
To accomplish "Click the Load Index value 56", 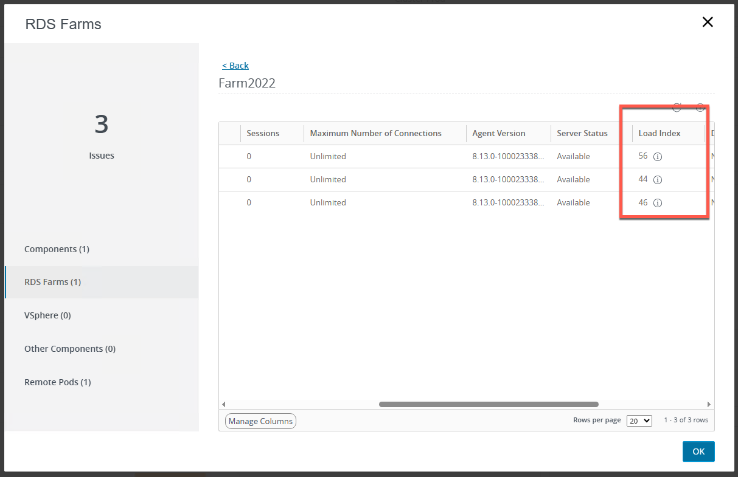I will point(643,156).
